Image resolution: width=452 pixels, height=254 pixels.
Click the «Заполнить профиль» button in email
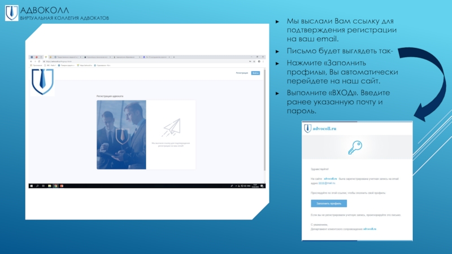329,203
